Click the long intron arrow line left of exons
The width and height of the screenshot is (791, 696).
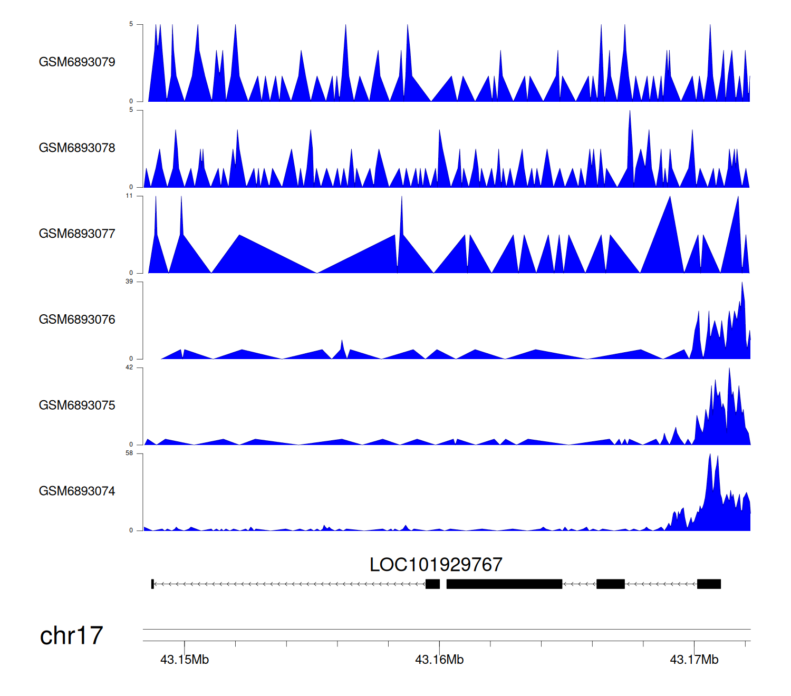pos(289,584)
